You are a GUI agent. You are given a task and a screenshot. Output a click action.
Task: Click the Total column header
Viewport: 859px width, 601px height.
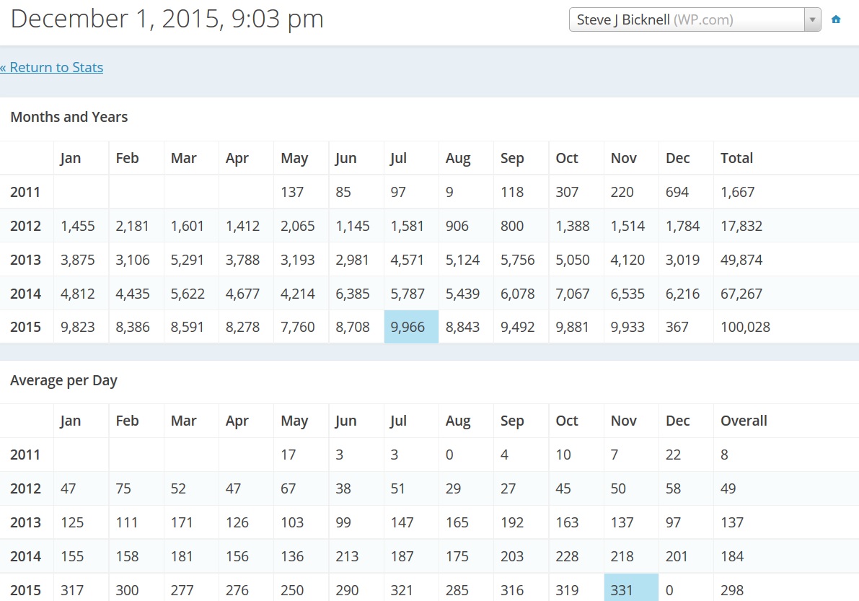(736, 159)
